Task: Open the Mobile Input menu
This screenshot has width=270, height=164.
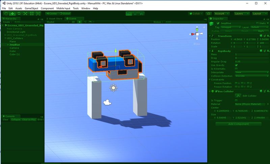Action: coord(63,8)
